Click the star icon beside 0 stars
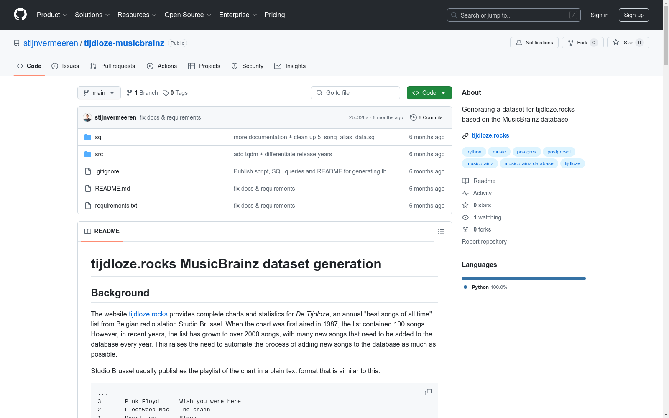The width and height of the screenshot is (669, 418). (465, 205)
